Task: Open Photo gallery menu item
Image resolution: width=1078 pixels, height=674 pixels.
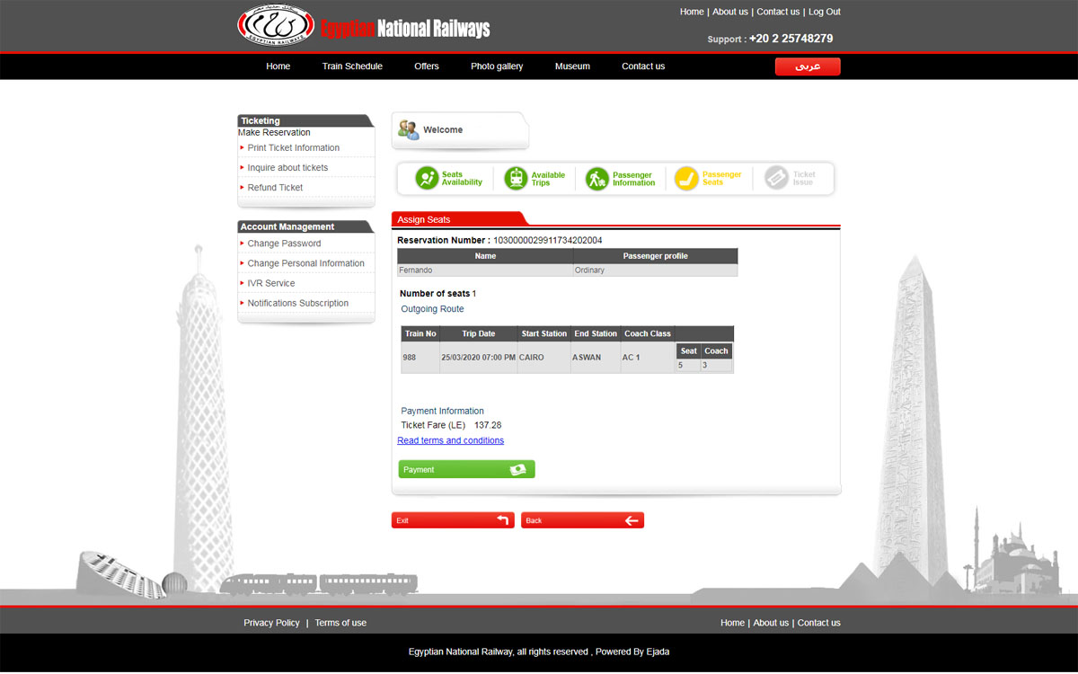Action: pos(497,67)
